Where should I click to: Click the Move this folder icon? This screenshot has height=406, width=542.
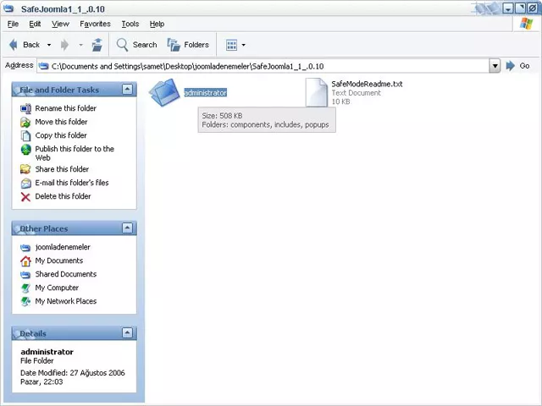click(x=25, y=122)
